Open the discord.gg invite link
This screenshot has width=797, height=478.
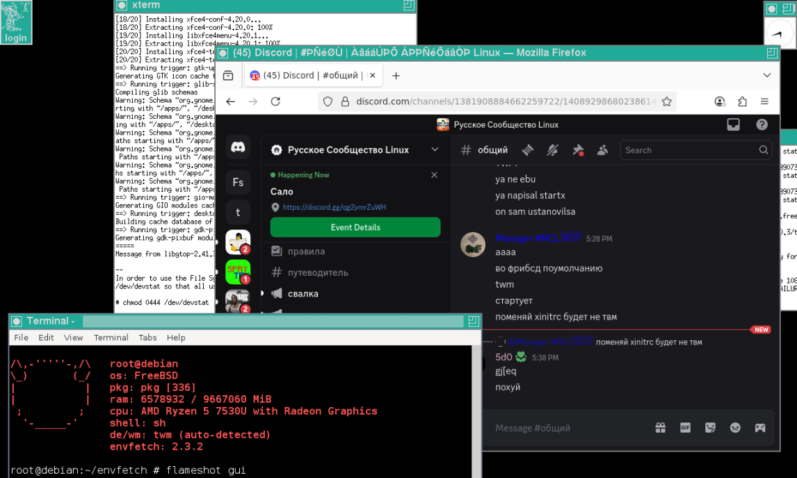334,207
